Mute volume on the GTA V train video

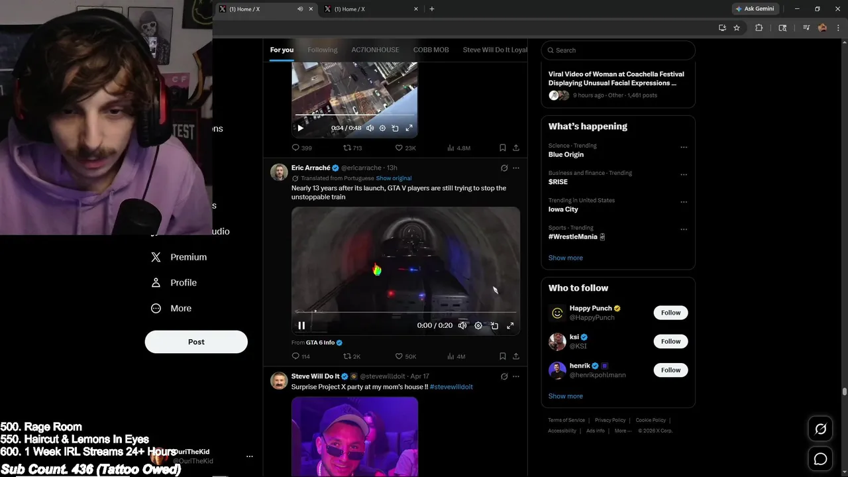462,325
